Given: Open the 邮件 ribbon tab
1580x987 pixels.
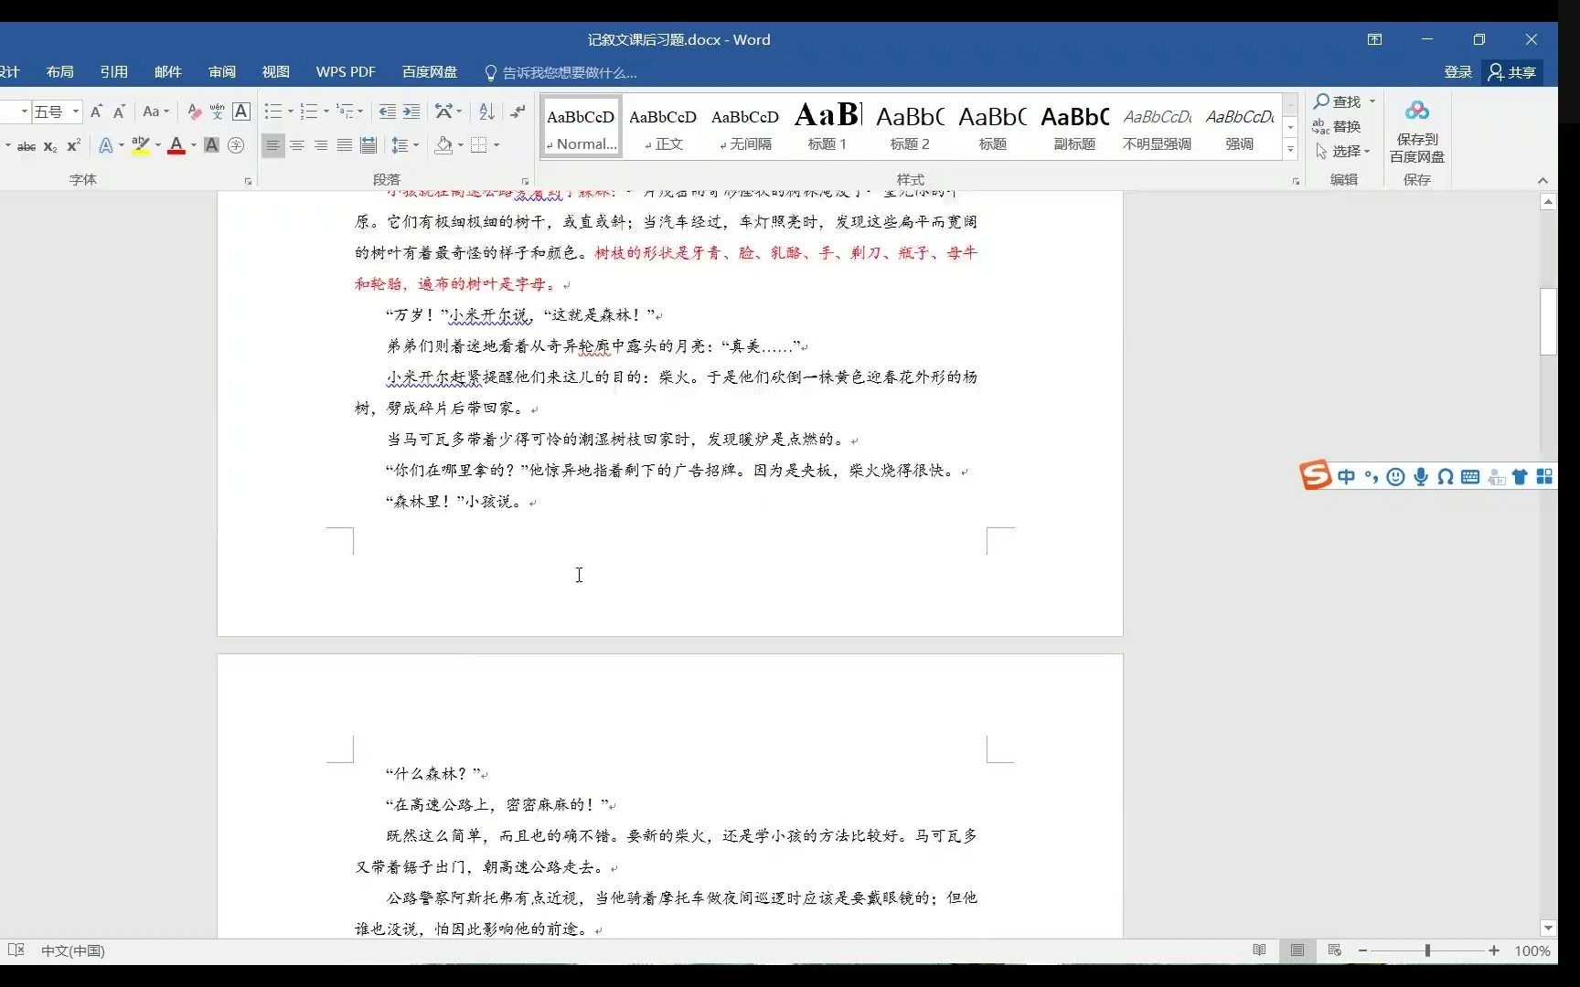Looking at the screenshot, I should click(167, 72).
